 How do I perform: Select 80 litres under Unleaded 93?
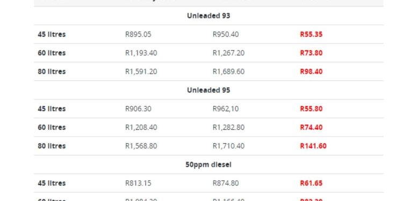click(52, 71)
